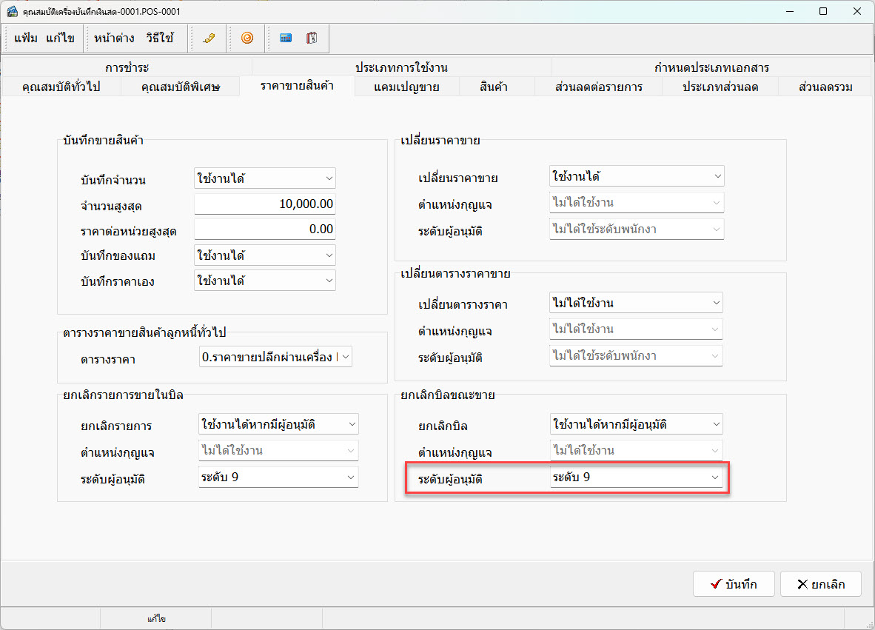Viewport: 875px width, 630px height.
Task: Open the แฟ้ม menu
Action: click(x=26, y=38)
